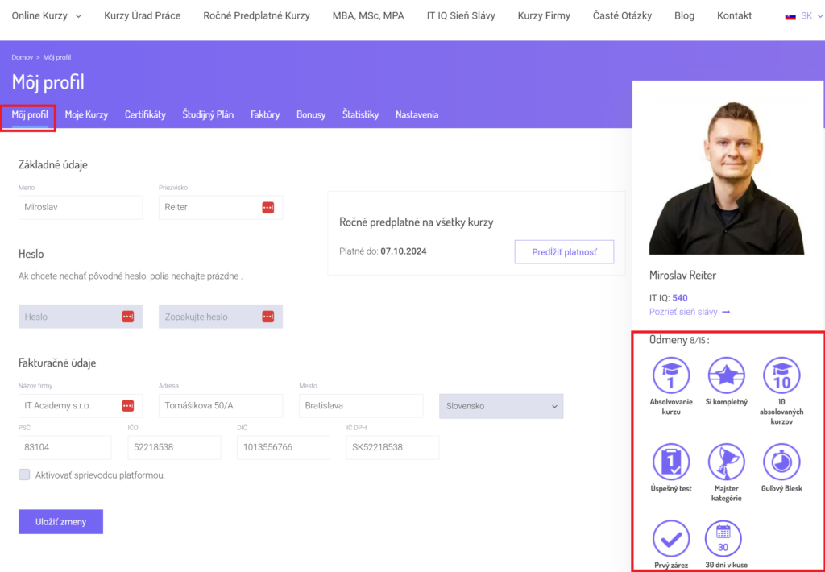Enable Aktivovať sprievodcu platformou checkbox
The height and width of the screenshot is (572, 825).
(25, 475)
